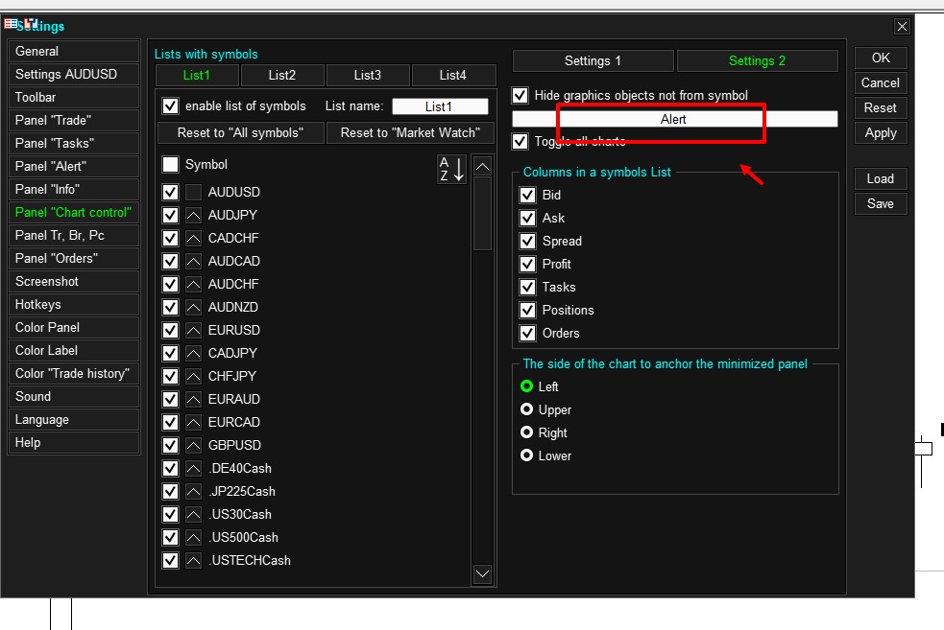Toggle the Positions column checkbox
Screen dimensions: 944x630
[x=527, y=310]
